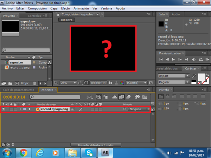This screenshot has width=211, height=158.
Task: Click Conmutar definidores / modos button
Action: click(96, 145)
